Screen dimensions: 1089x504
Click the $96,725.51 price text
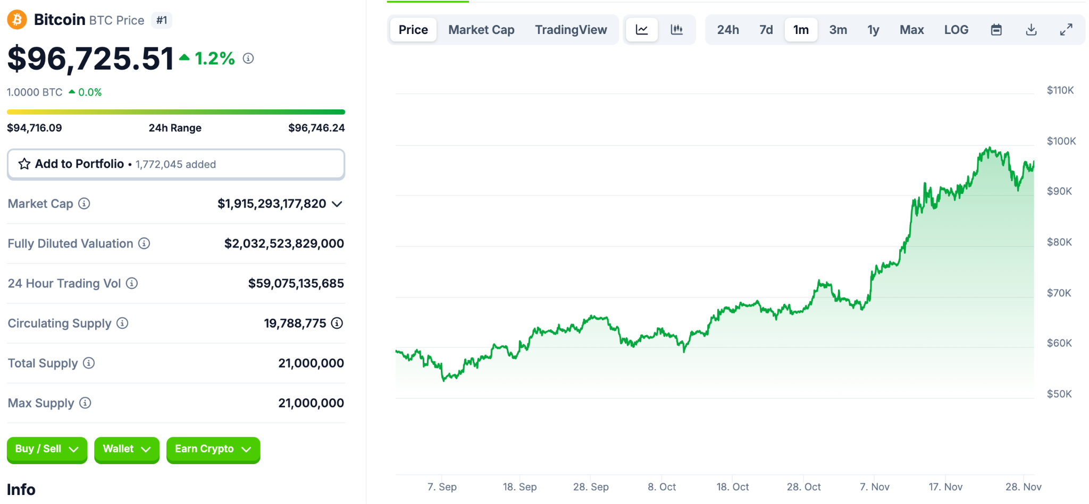[90, 58]
